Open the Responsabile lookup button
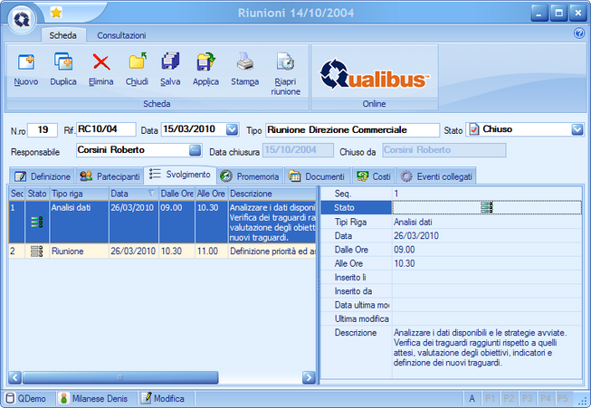The image size is (591, 408). tap(195, 150)
